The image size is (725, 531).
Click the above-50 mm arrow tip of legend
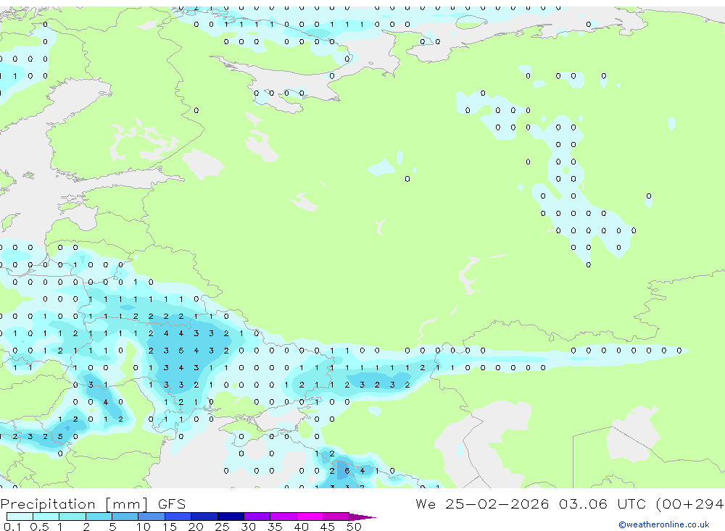362,517
